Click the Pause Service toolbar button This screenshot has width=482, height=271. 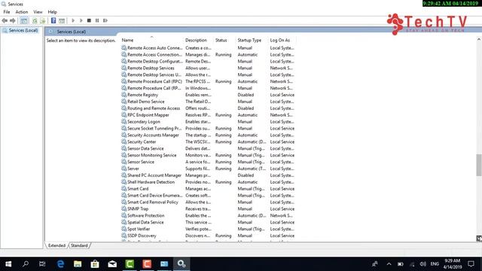pos(97,20)
